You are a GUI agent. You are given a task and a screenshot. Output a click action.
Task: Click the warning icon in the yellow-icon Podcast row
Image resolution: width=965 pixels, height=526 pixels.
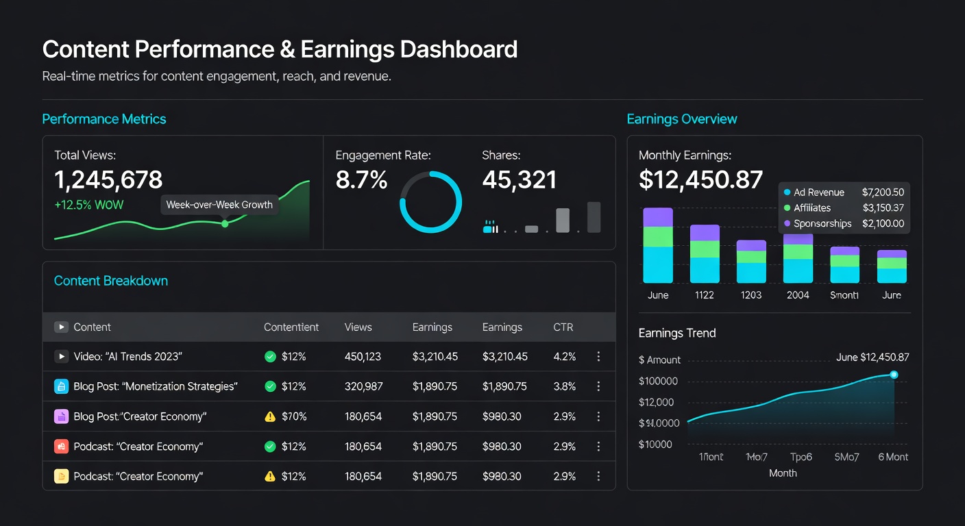270,476
